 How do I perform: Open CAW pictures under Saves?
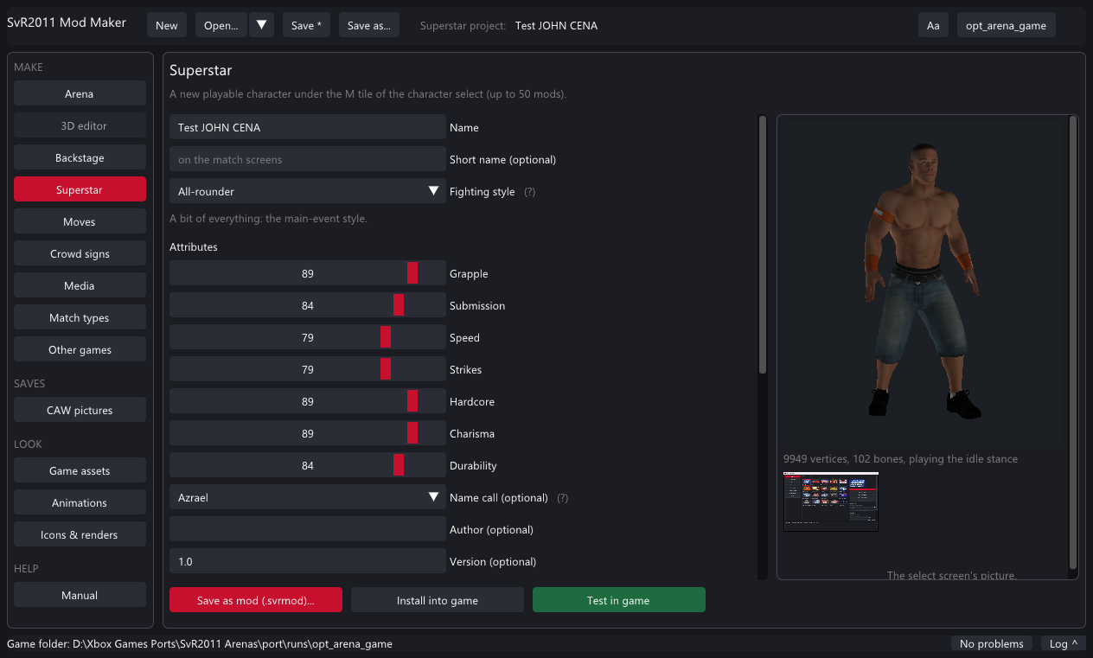[x=80, y=410]
